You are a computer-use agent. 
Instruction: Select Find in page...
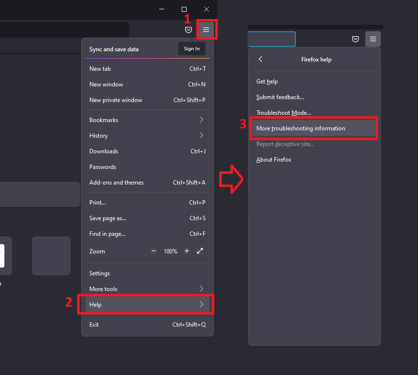[x=147, y=234]
